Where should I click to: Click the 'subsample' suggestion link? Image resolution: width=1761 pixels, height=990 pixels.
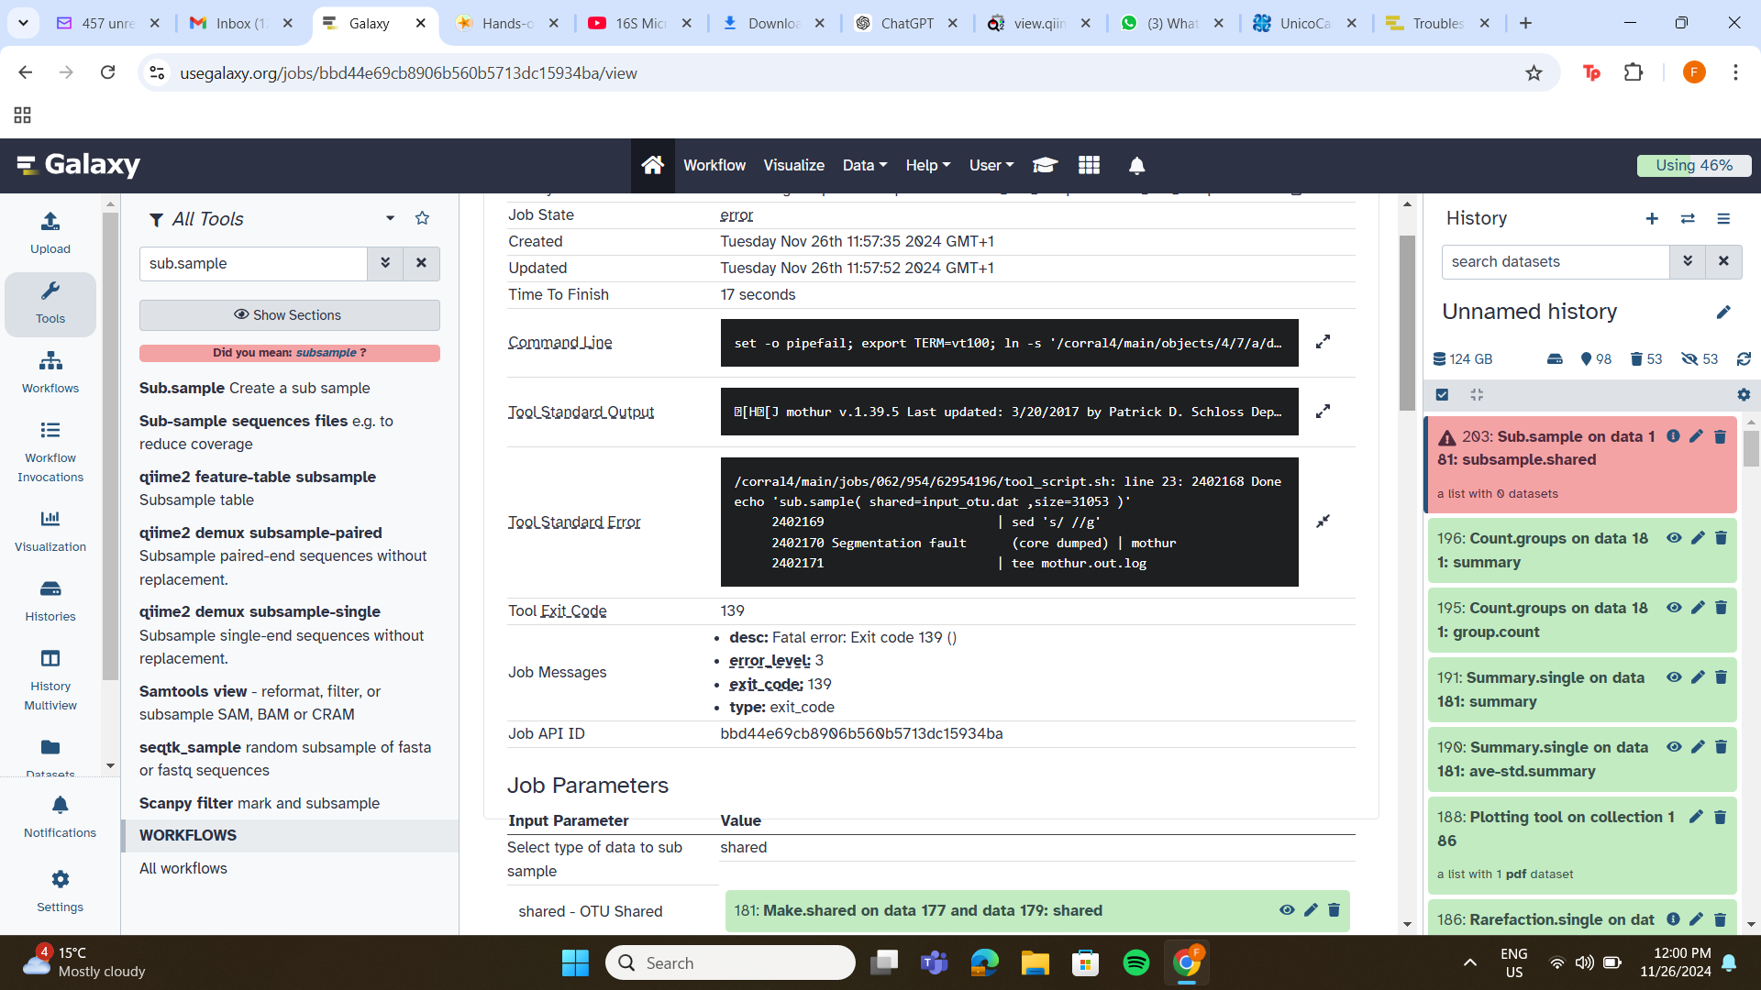(326, 353)
